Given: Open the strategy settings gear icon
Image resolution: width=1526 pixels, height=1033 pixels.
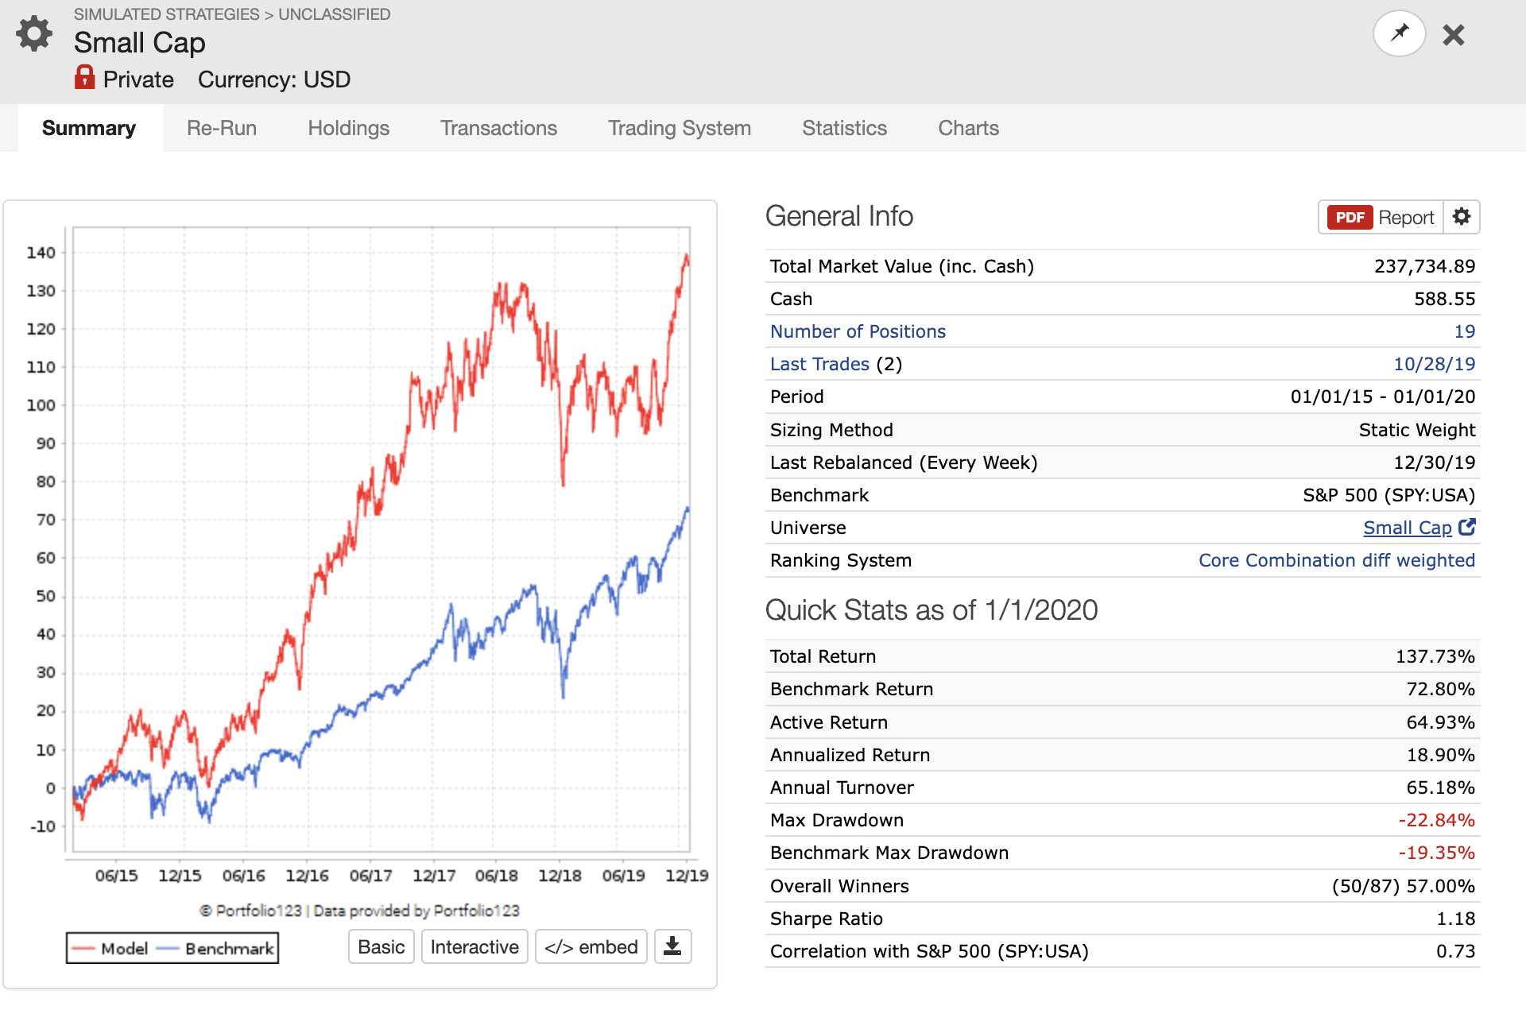Looking at the screenshot, I should [x=34, y=34].
